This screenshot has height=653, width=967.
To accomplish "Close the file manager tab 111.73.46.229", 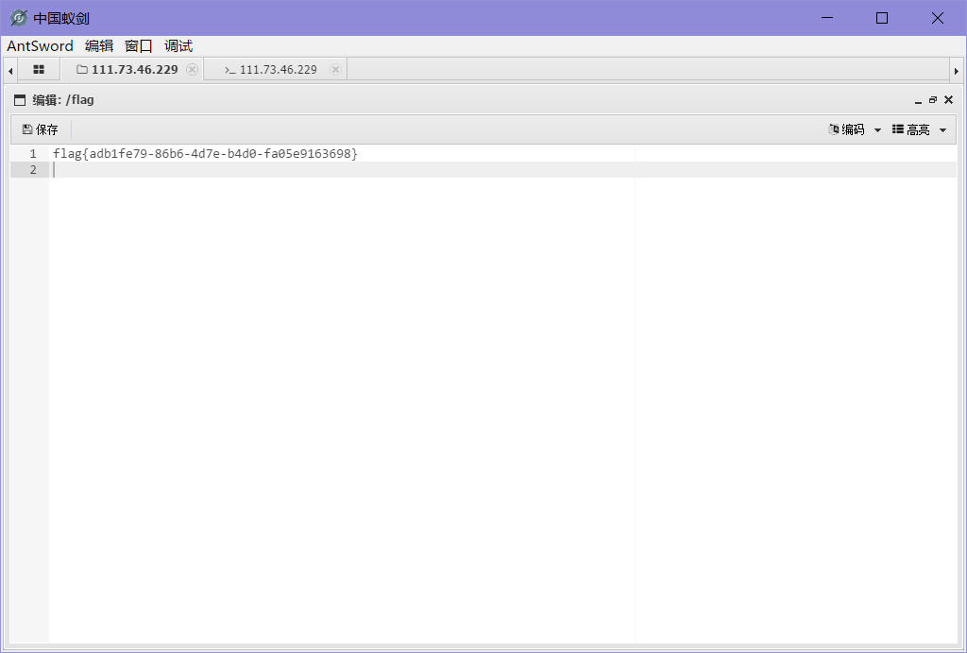I will [x=193, y=69].
